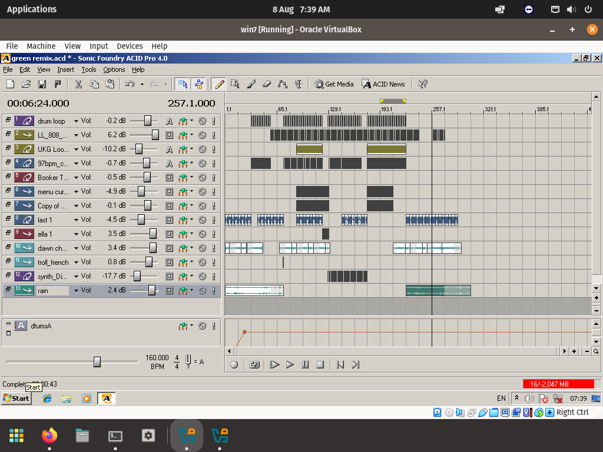Toggle the Lock Envelopes to Events icon
Screen dimensions: 603x452
pyautogui.click(x=199, y=84)
